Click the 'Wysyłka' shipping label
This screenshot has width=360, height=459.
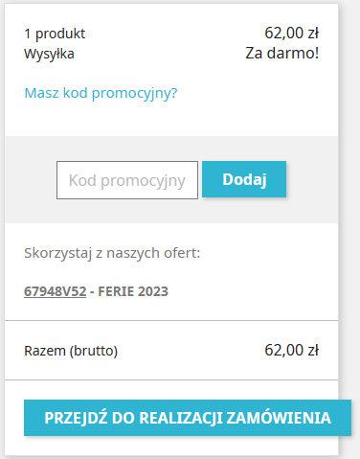tap(49, 54)
